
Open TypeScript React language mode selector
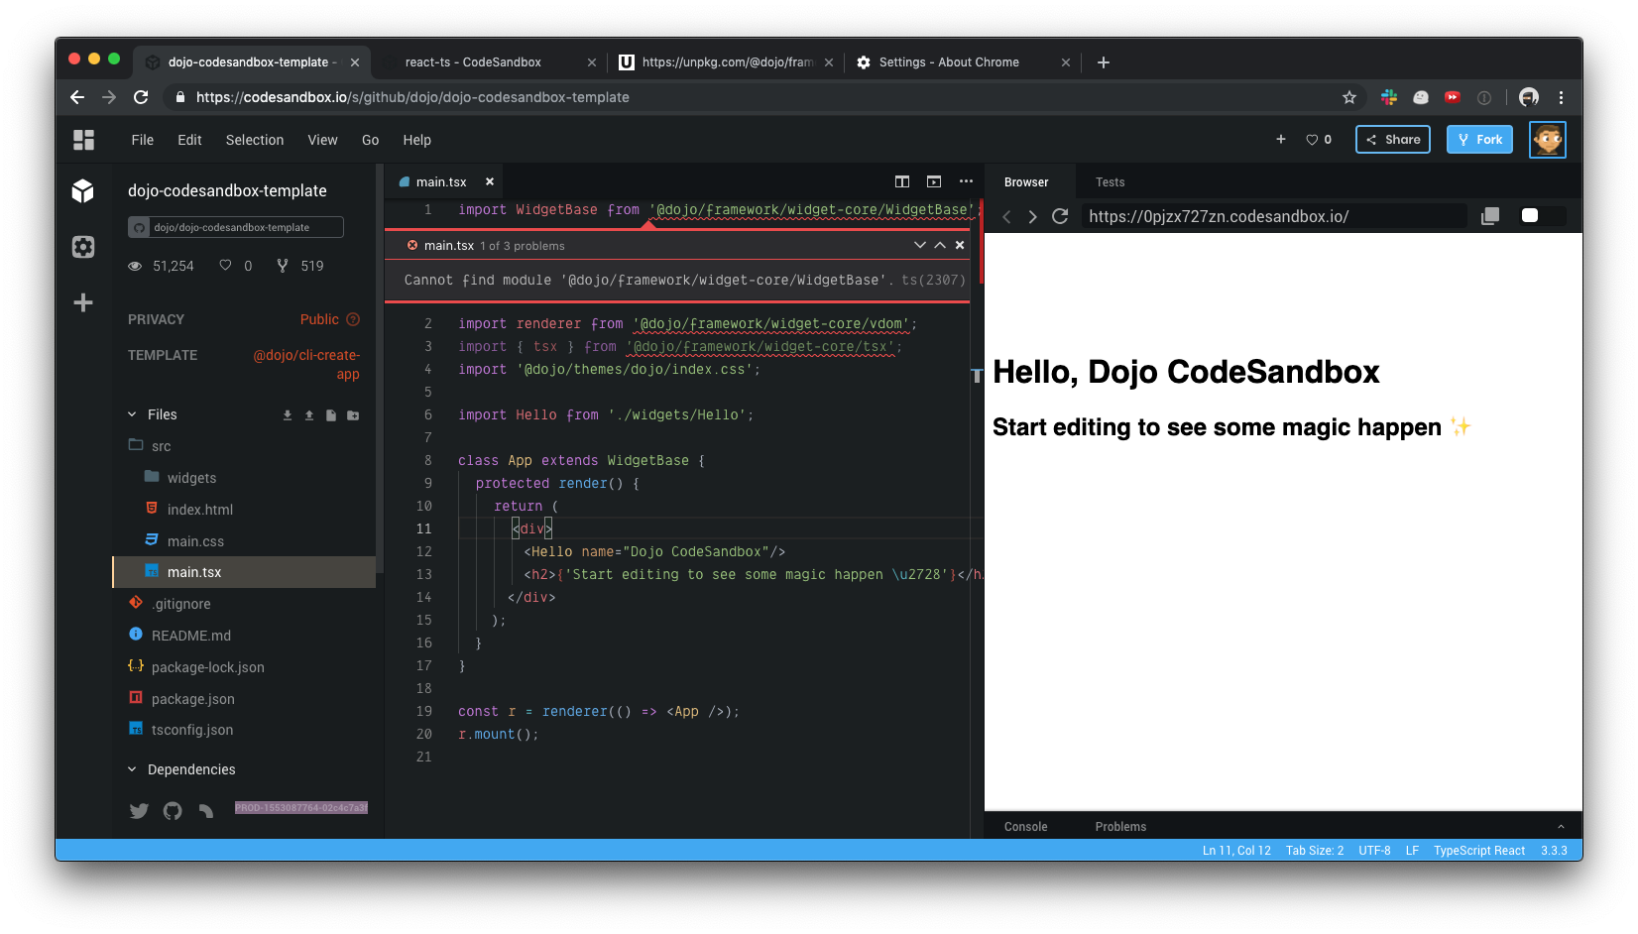1478,851
